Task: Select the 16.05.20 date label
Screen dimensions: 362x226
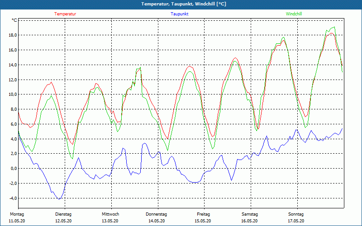Action: click(x=250, y=221)
